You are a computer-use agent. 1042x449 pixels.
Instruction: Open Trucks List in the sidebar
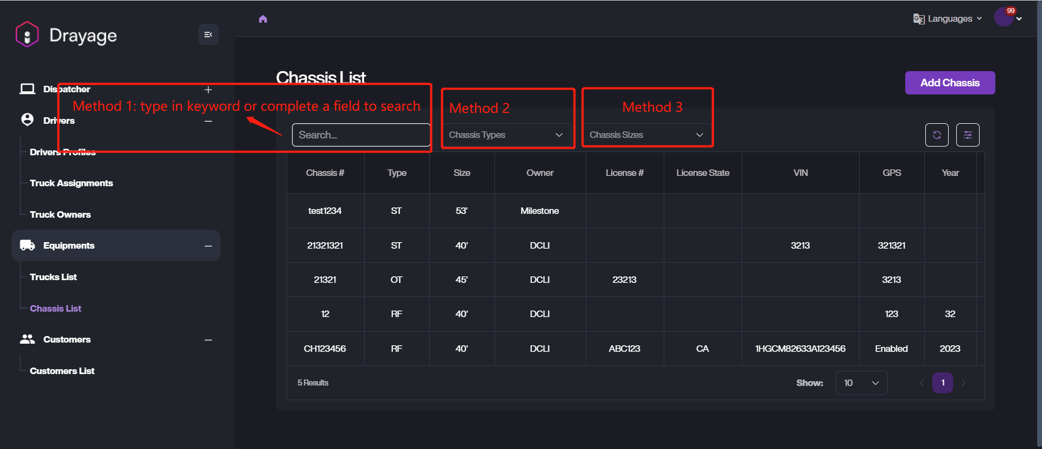[53, 277]
